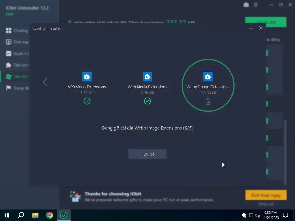Click the Webp Image Extensions label
The width and height of the screenshot is (295, 221).
click(x=208, y=87)
